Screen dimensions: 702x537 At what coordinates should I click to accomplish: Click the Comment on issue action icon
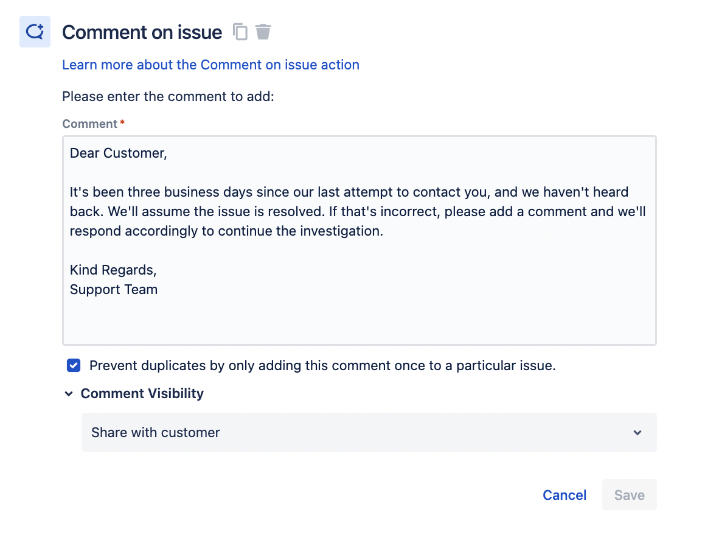35,32
